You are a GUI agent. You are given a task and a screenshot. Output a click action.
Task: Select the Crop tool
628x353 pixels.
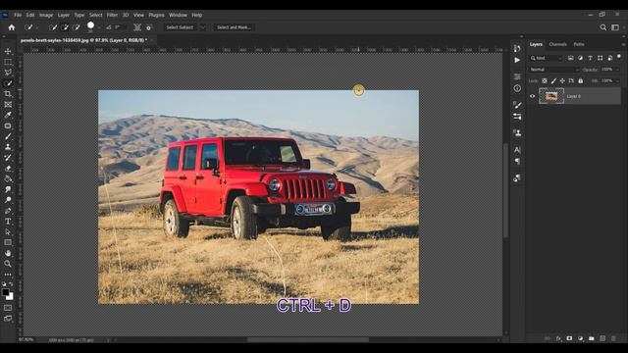click(8, 94)
